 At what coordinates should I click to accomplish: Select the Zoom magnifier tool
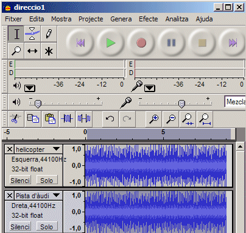[x=16, y=51]
